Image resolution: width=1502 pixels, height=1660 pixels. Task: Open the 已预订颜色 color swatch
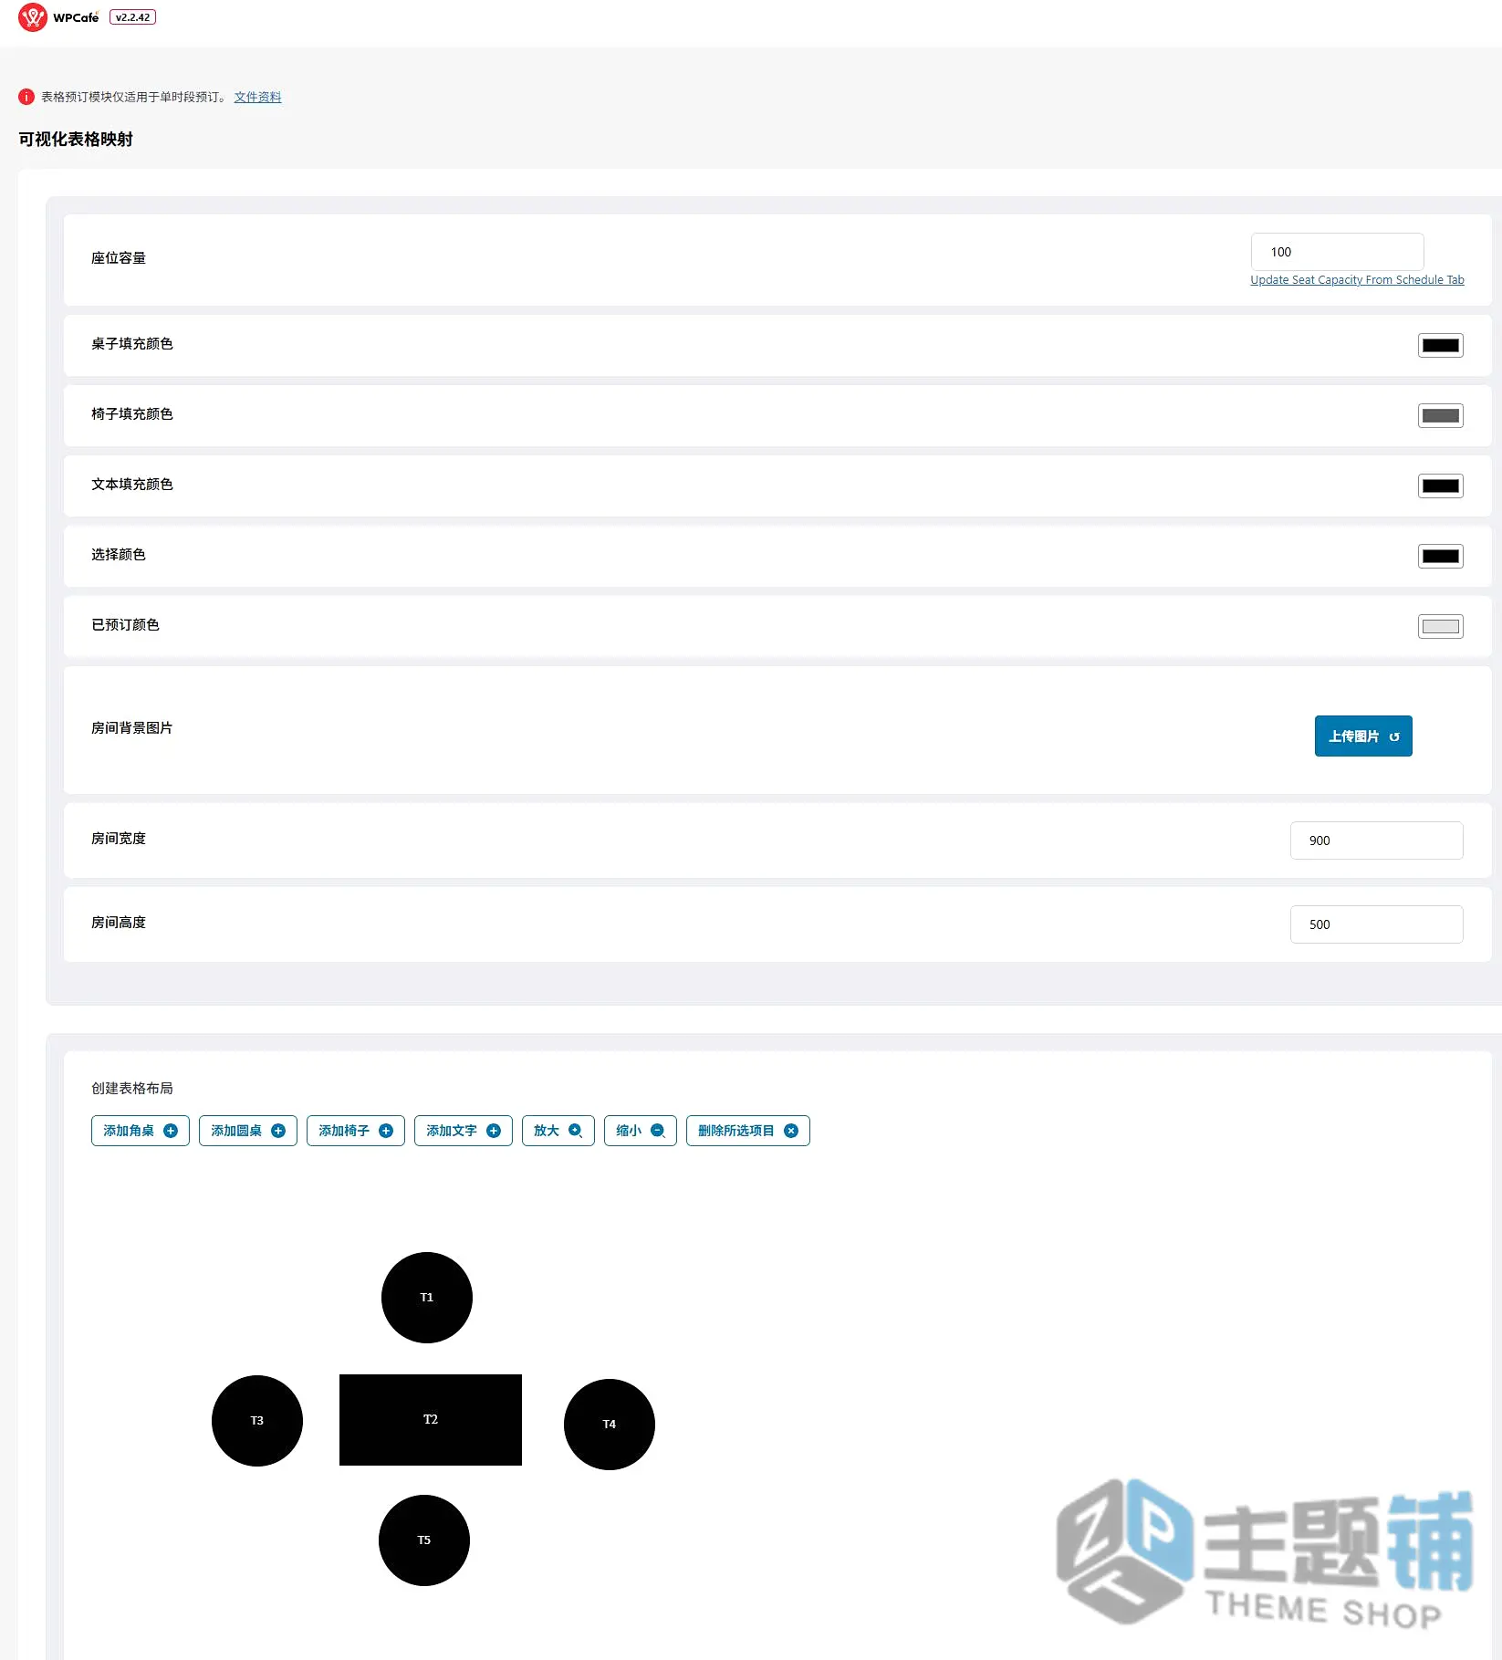point(1441,627)
